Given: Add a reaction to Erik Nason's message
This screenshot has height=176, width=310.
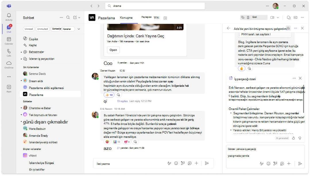Looking at the screenshot, I should (x=135, y=142).
